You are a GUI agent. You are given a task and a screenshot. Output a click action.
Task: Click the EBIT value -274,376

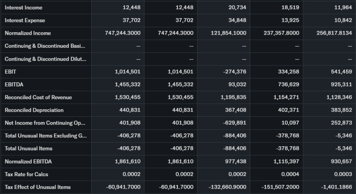234,72
